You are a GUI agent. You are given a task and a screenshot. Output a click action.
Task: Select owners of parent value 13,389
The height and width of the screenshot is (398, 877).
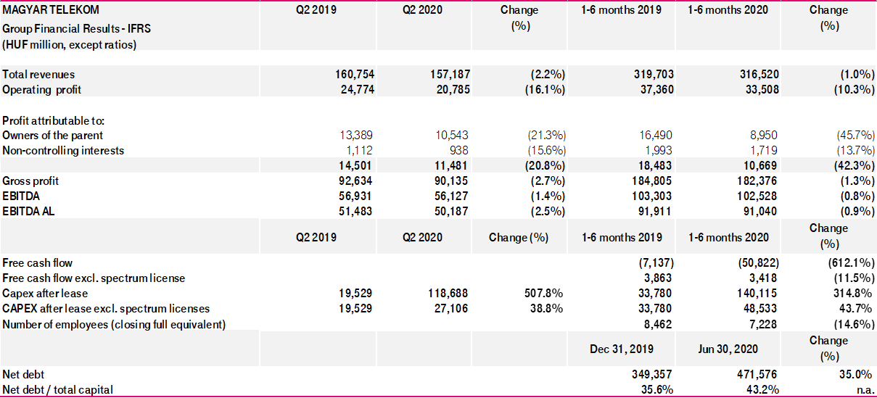coord(356,135)
